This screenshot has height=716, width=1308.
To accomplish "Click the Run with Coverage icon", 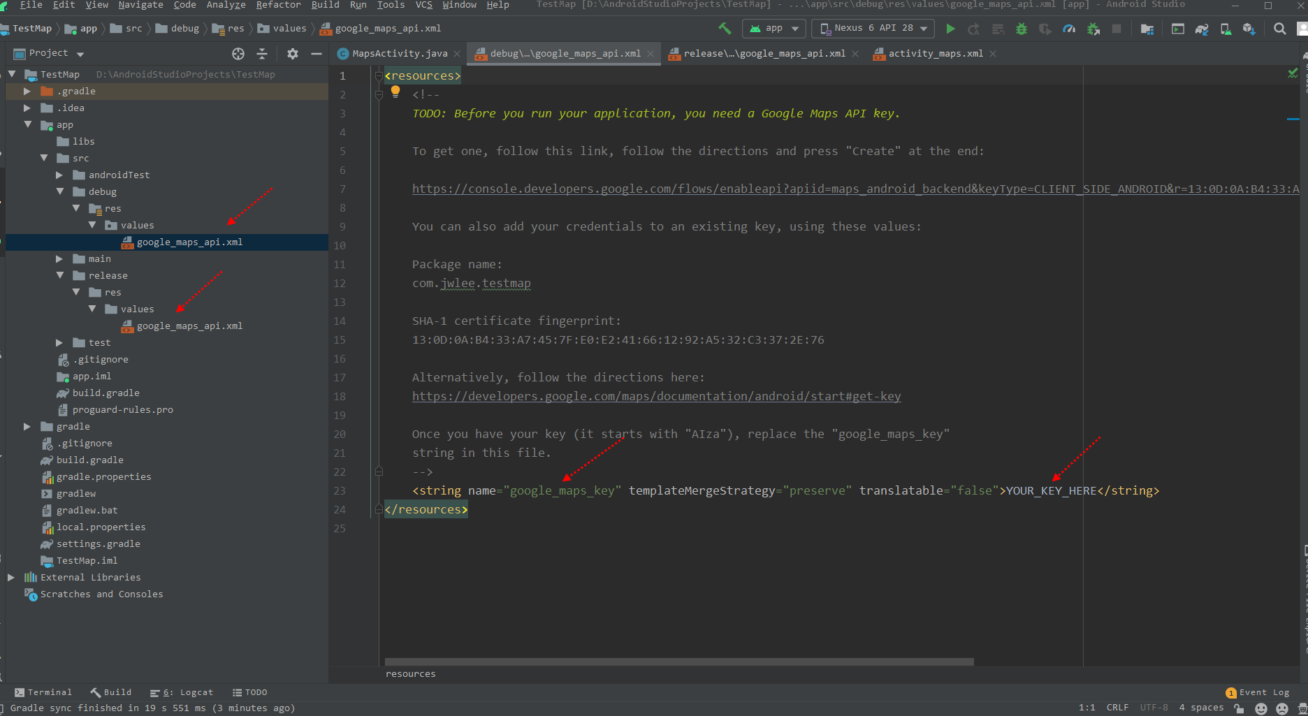I will pyautogui.click(x=1045, y=29).
